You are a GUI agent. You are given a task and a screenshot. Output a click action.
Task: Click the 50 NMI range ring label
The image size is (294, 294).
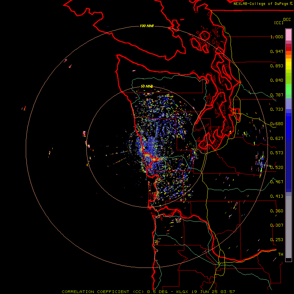click(x=147, y=86)
